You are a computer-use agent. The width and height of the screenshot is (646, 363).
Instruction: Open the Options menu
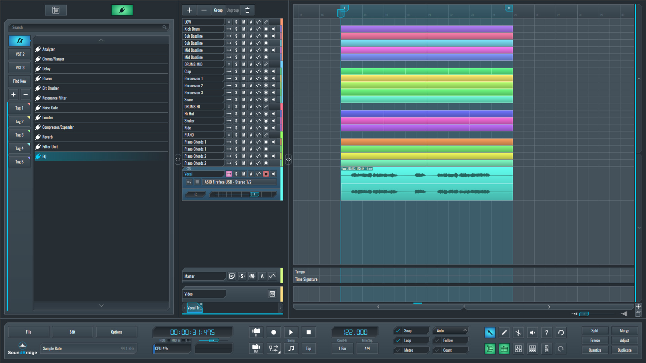[116, 332]
